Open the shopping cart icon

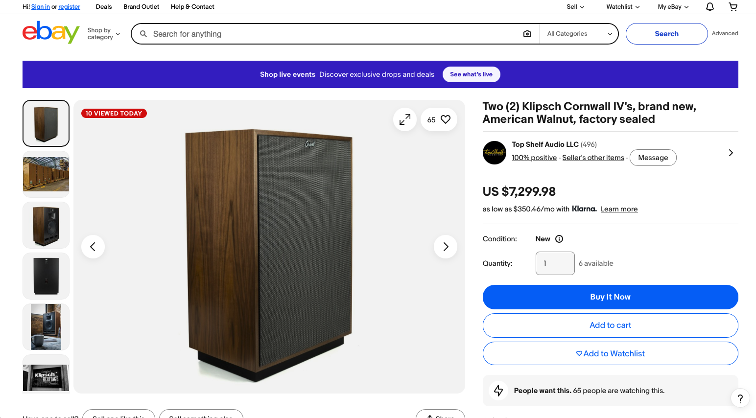(733, 7)
